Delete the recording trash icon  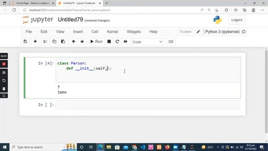click(x=4, y=89)
